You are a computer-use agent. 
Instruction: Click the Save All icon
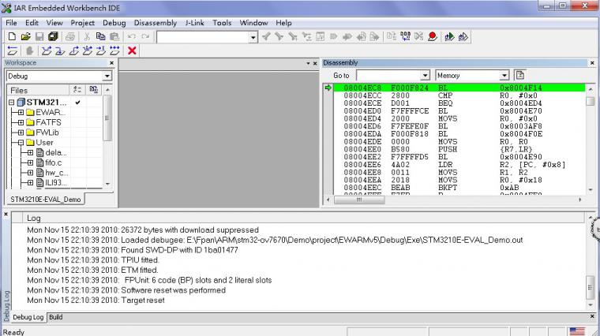click(53, 37)
